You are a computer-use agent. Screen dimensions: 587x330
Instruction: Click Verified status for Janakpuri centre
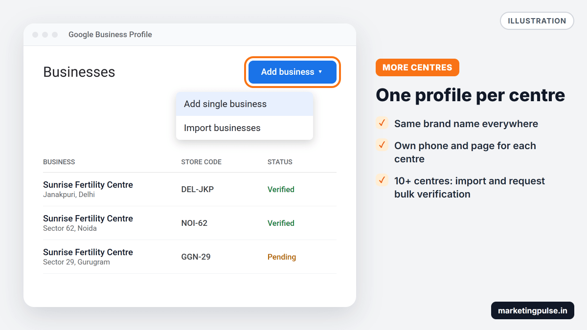click(x=281, y=189)
